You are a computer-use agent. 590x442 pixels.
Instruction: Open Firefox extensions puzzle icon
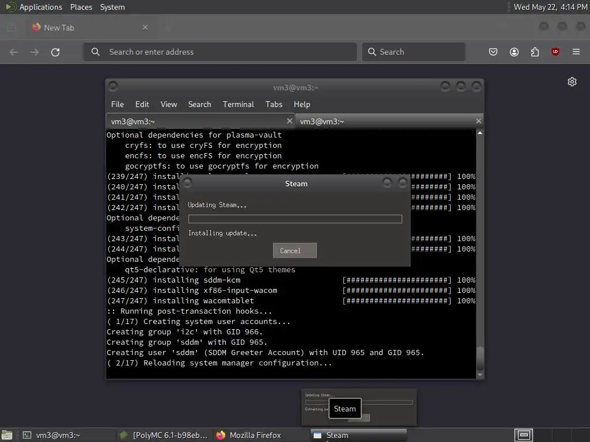click(535, 52)
